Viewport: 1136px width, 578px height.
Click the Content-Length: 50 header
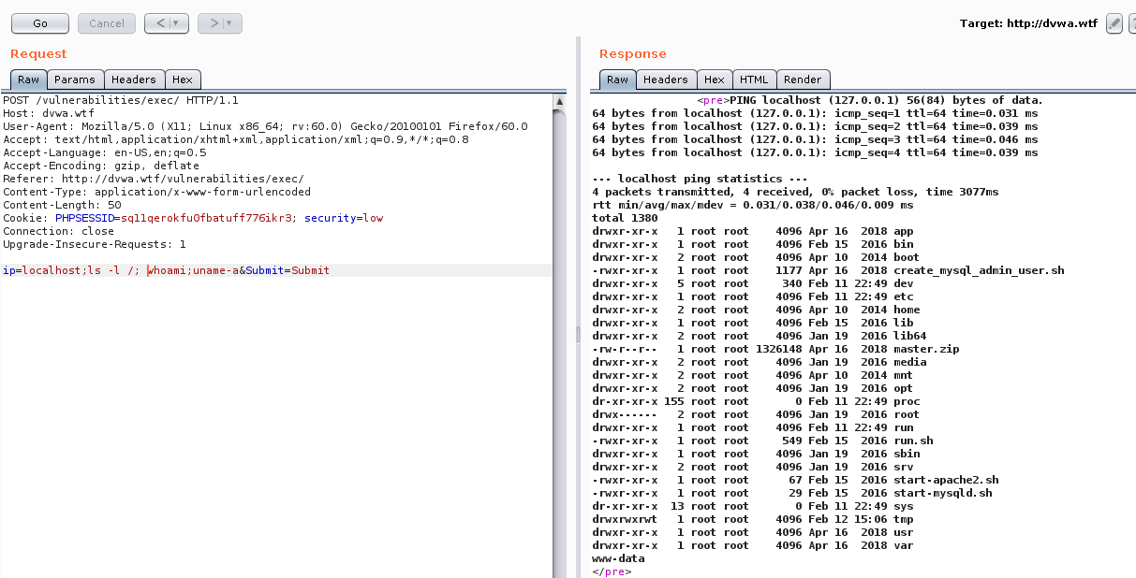[x=62, y=205]
